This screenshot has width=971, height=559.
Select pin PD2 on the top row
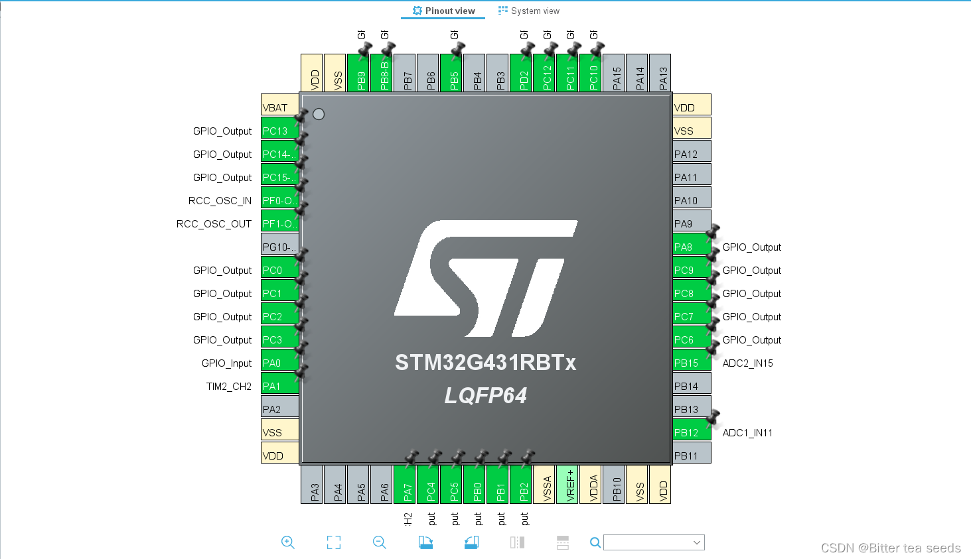point(521,73)
